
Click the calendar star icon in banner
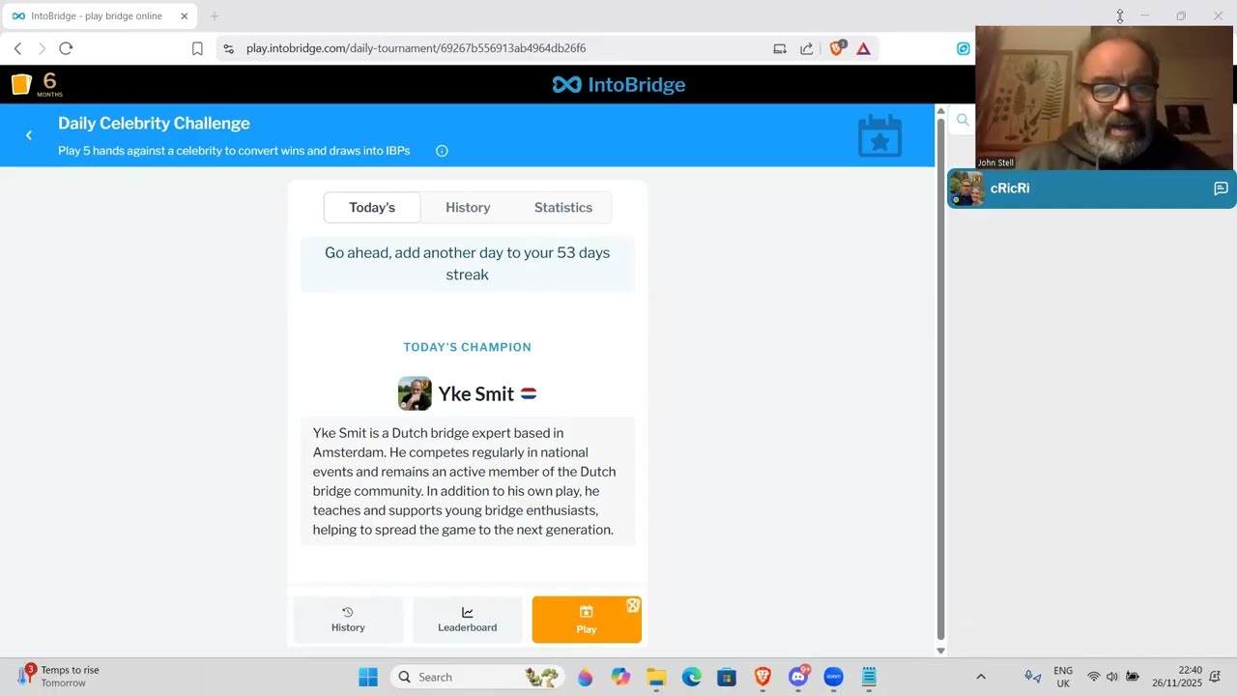click(x=879, y=135)
